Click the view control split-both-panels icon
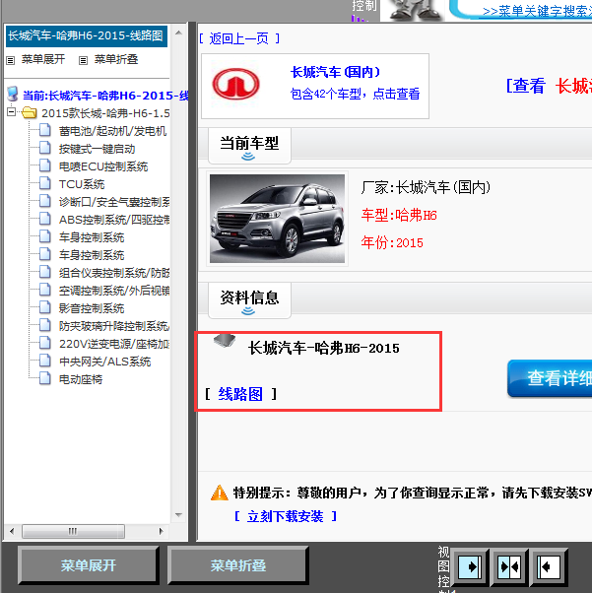The height and width of the screenshot is (593, 592). (509, 567)
